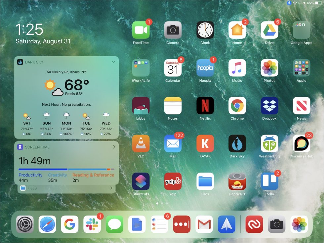
Task: Launch the Yelp app
Action: pos(173,181)
